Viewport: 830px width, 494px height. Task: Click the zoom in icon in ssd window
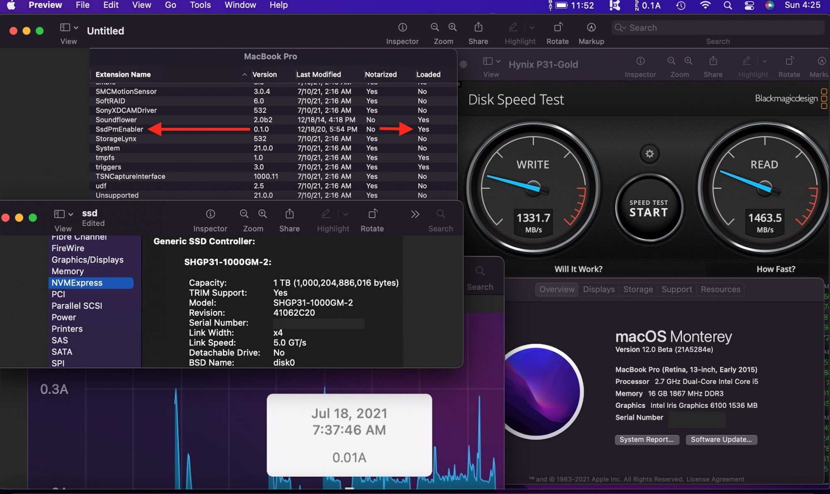263,214
